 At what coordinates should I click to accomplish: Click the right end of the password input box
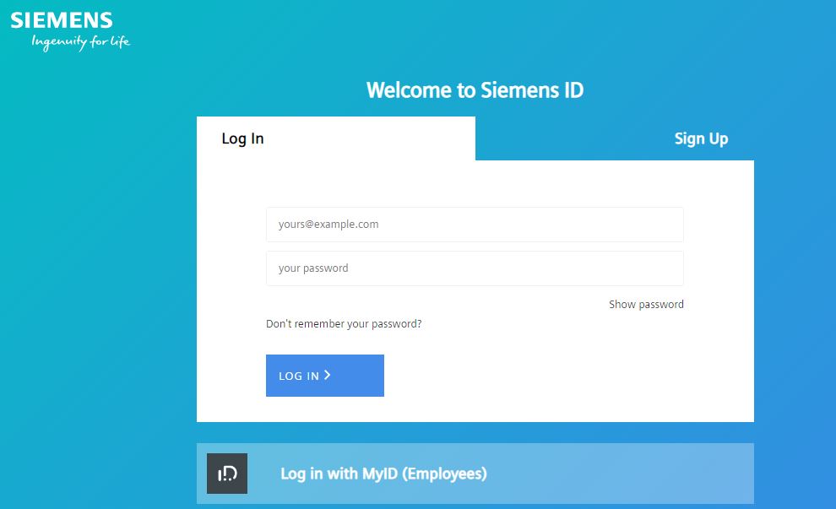pyautogui.click(x=666, y=268)
